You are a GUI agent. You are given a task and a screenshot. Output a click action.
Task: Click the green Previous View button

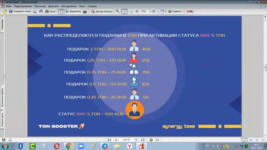coord(151,140)
